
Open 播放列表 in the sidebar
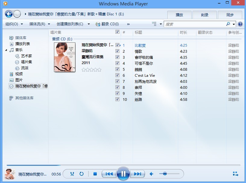[x=22, y=44]
